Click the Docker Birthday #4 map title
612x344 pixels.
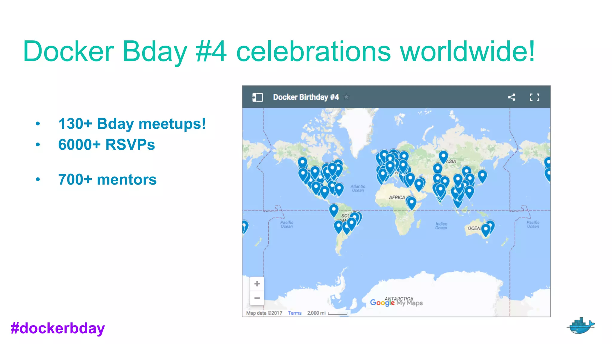(306, 97)
